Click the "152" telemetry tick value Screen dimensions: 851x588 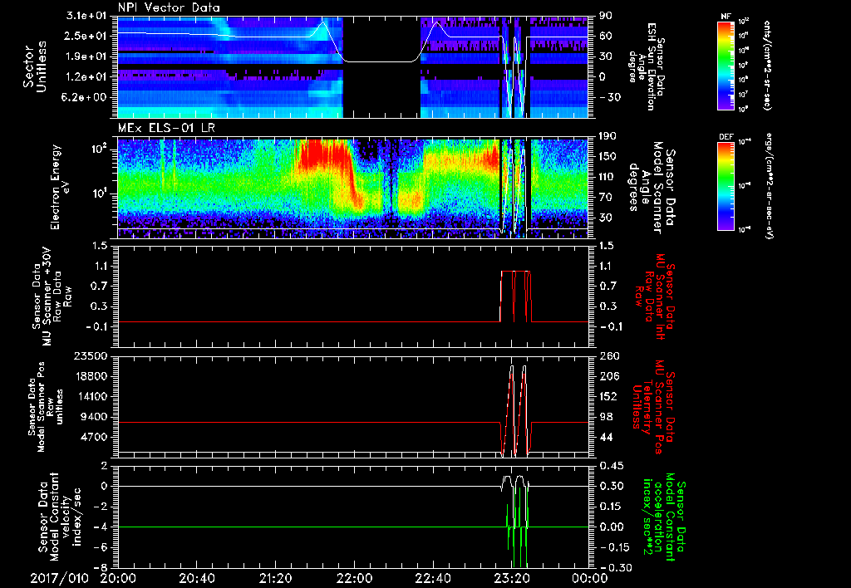[x=608, y=396]
